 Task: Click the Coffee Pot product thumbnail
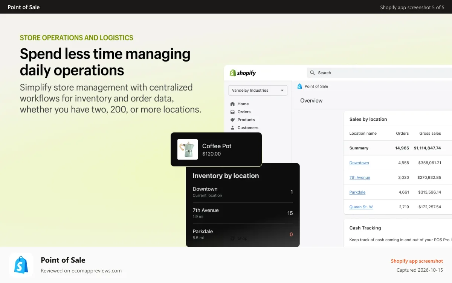(x=188, y=149)
